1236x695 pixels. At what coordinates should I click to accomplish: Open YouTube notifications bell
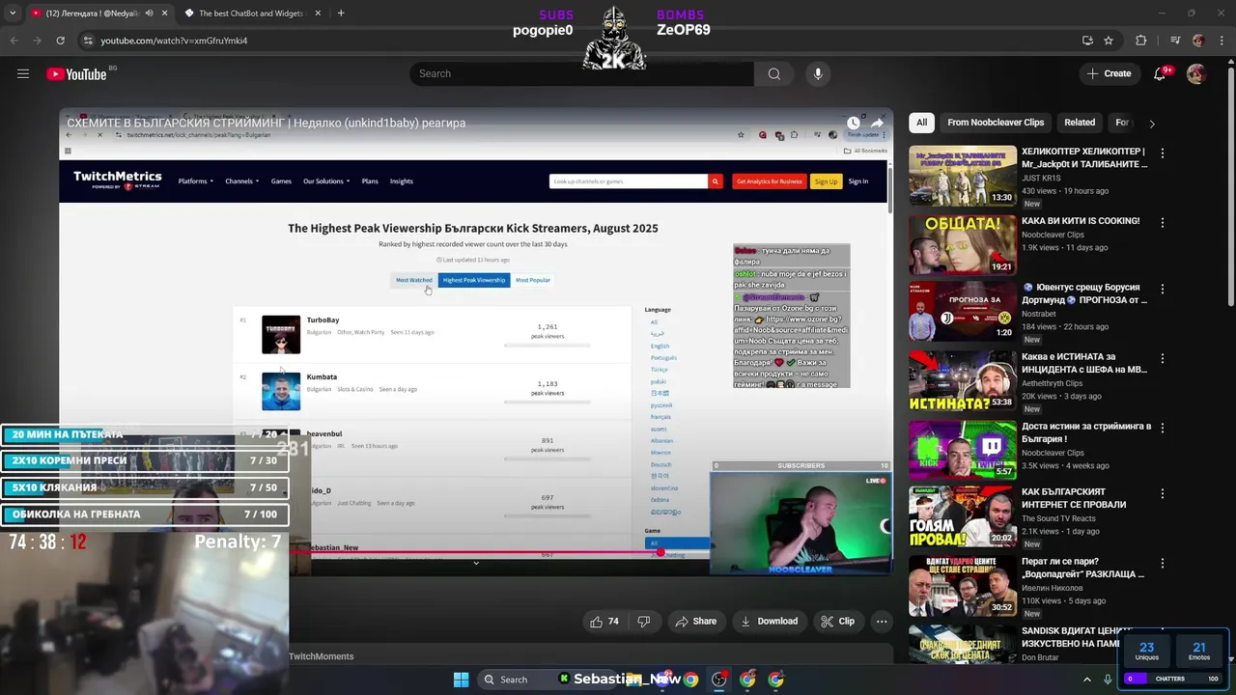click(x=1160, y=73)
